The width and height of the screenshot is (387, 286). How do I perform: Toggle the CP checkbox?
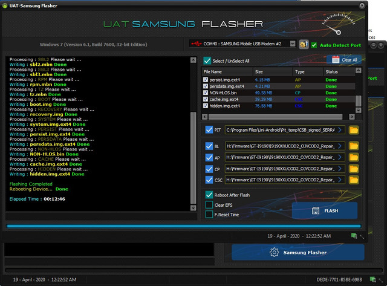point(209,169)
